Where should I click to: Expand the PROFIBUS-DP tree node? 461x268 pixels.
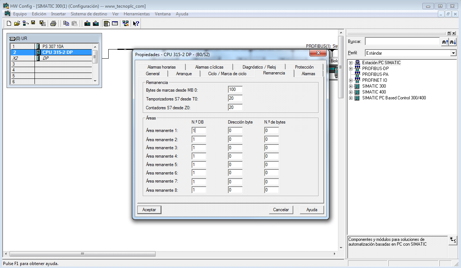[351, 69]
